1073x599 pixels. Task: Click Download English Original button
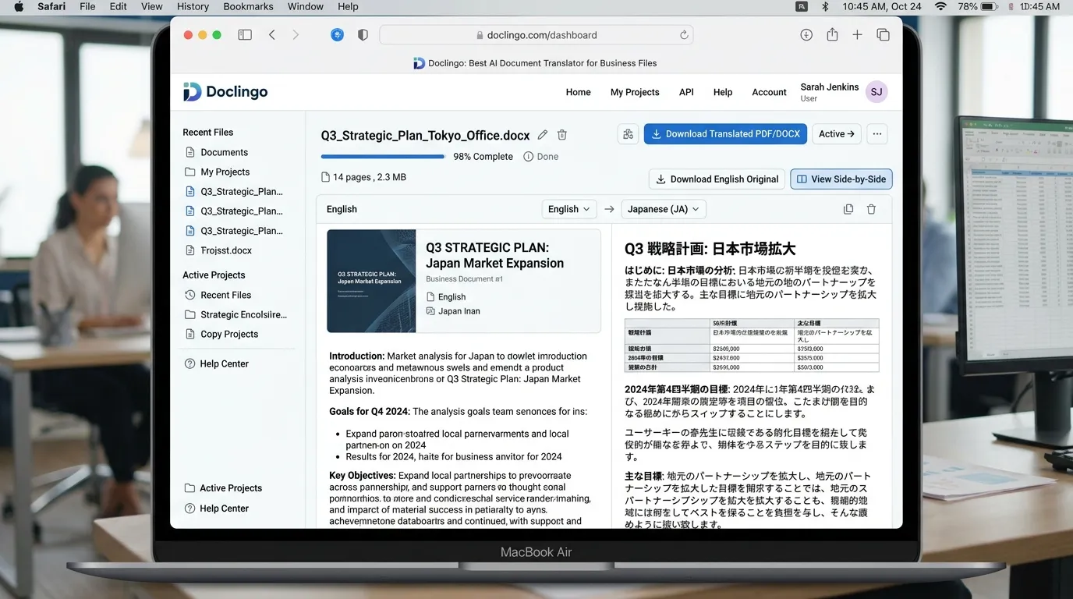coord(717,179)
